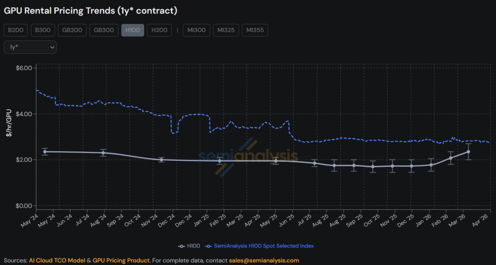Toggle SemiAnalysis H100 Spot Selected Index legend

(259, 246)
